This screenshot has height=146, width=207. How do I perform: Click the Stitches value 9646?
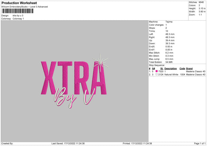pos(201,2)
